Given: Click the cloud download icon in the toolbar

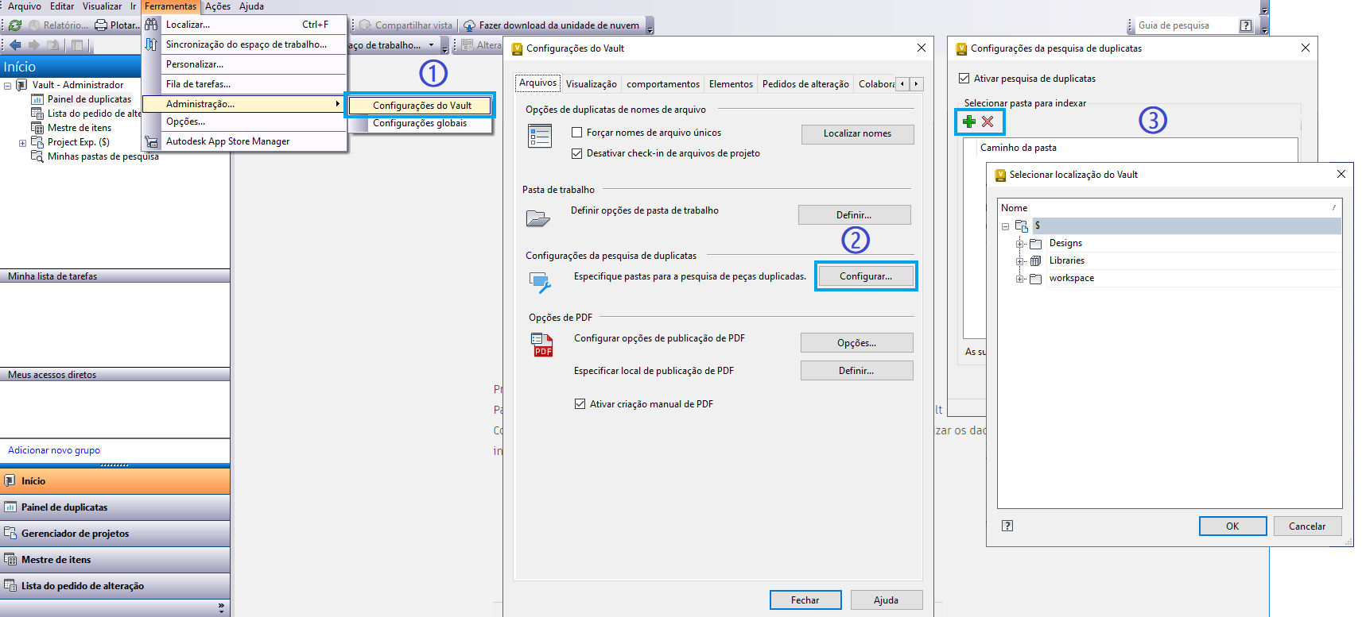Looking at the screenshot, I should pyautogui.click(x=470, y=25).
